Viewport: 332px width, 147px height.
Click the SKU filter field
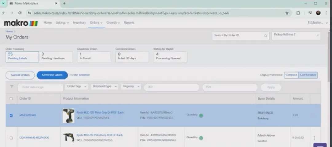[x=172, y=87]
